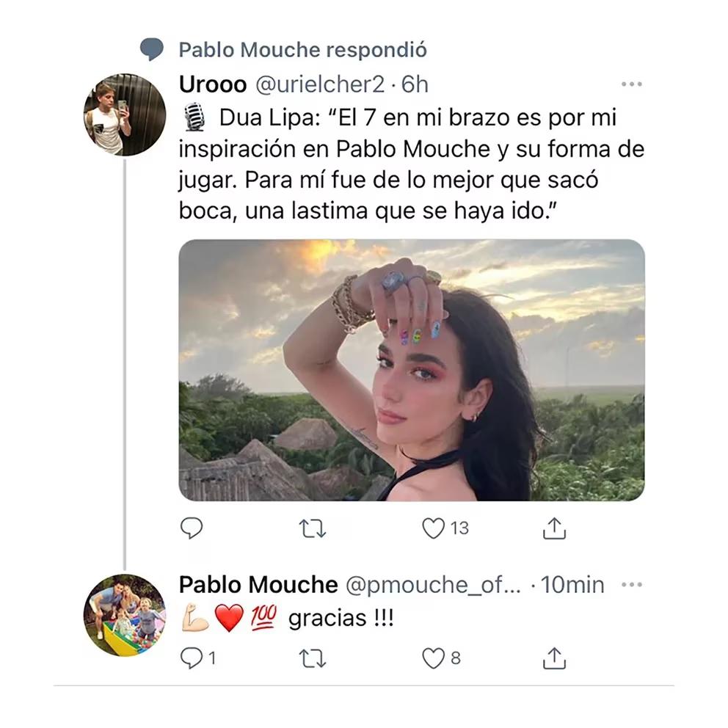Like Pablo Mouche's gracias tweet

pos(434,659)
